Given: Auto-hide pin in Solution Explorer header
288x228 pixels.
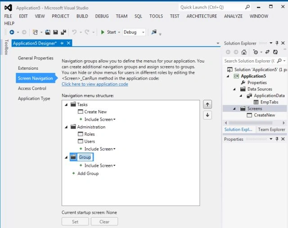Looking at the screenshot, I should point(277,43).
